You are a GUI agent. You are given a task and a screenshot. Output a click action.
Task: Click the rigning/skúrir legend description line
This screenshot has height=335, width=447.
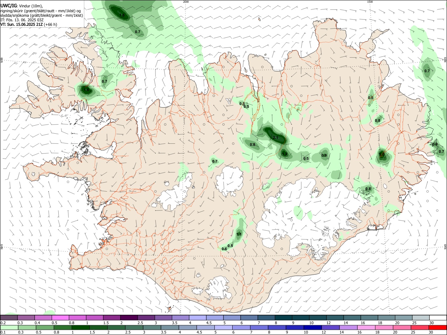(x=41, y=10)
